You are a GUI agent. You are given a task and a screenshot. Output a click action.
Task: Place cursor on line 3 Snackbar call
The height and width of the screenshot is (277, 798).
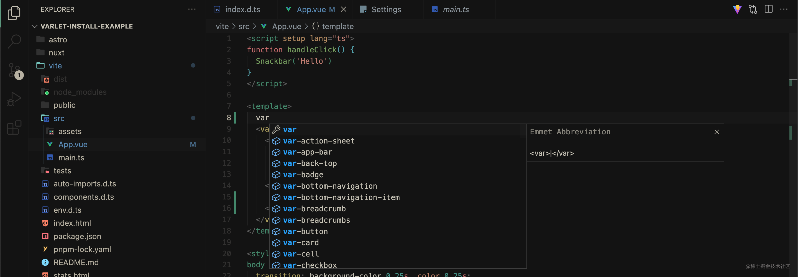coord(293,61)
